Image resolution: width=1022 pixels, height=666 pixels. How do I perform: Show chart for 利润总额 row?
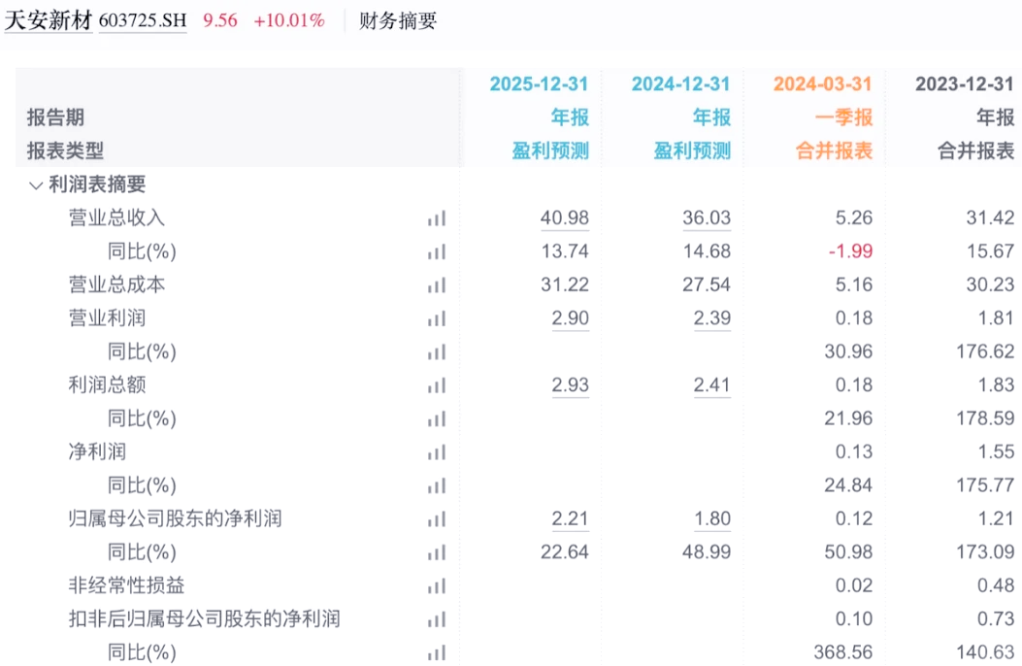(436, 385)
